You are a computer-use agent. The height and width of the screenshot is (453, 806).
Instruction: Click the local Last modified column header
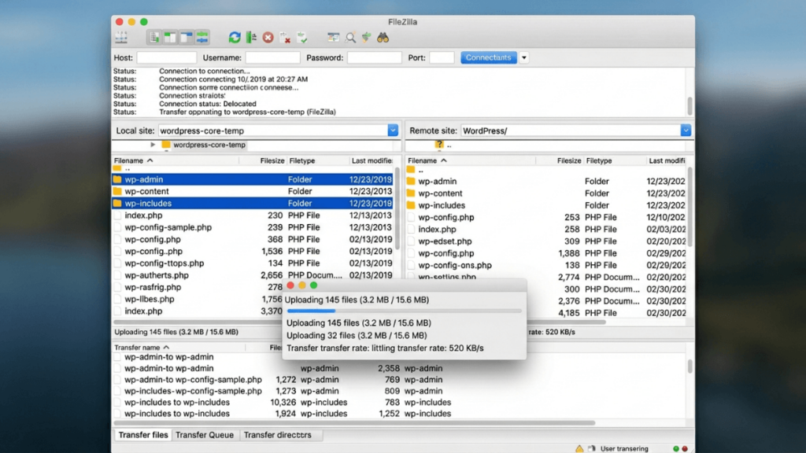pyautogui.click(x=372, y=160)
